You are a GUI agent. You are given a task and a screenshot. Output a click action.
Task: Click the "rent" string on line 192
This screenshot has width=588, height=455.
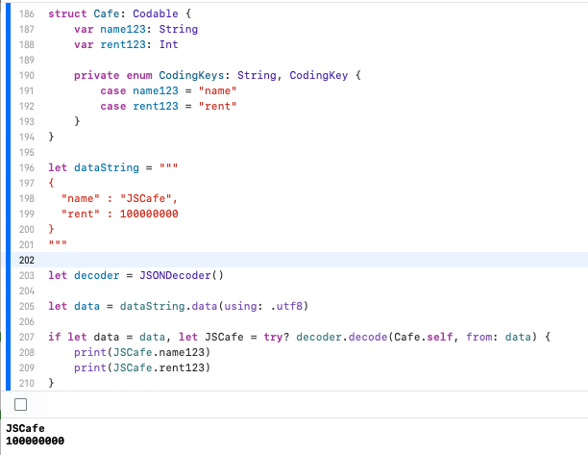tap(217, 106)
